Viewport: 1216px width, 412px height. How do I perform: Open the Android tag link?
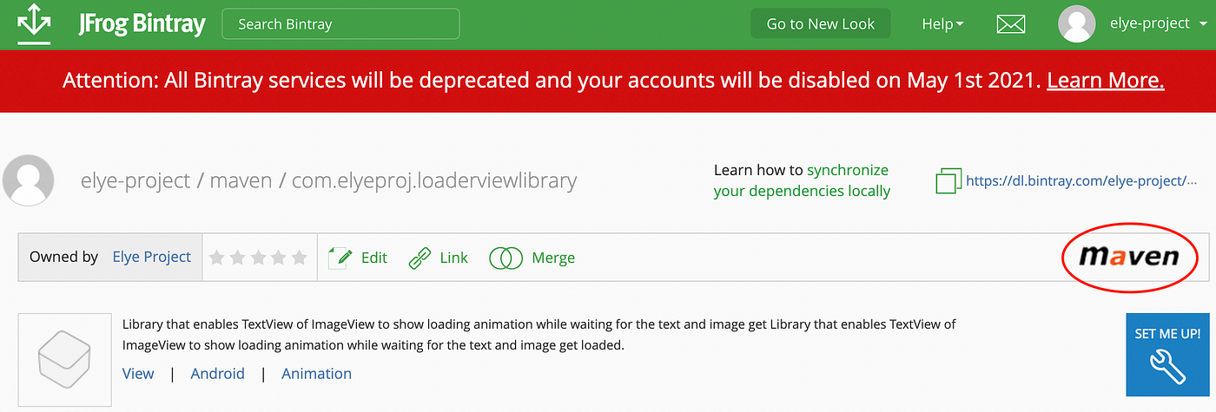click(x=217, y=374)
